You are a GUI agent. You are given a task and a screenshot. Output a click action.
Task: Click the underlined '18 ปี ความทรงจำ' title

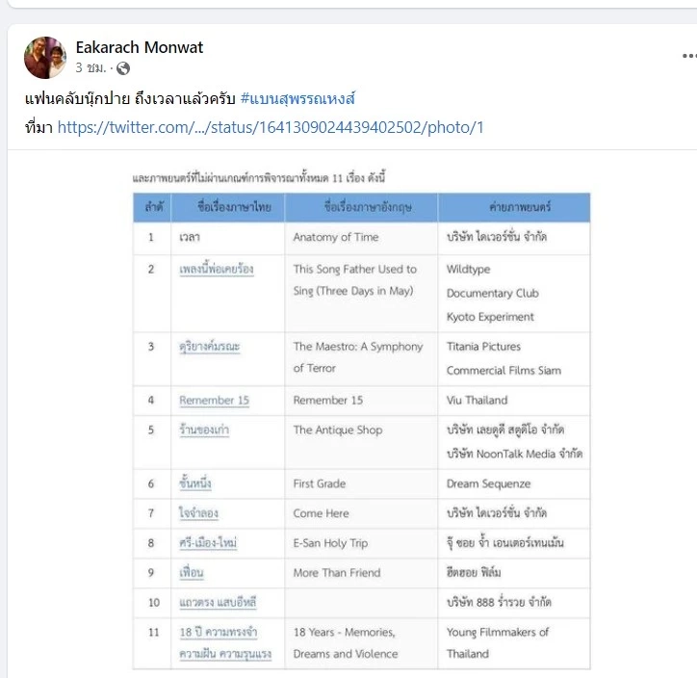tap(219, 633)
